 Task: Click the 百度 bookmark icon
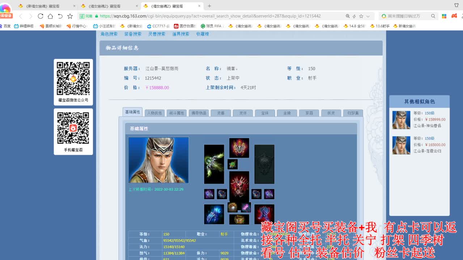(x=6, y=26)
